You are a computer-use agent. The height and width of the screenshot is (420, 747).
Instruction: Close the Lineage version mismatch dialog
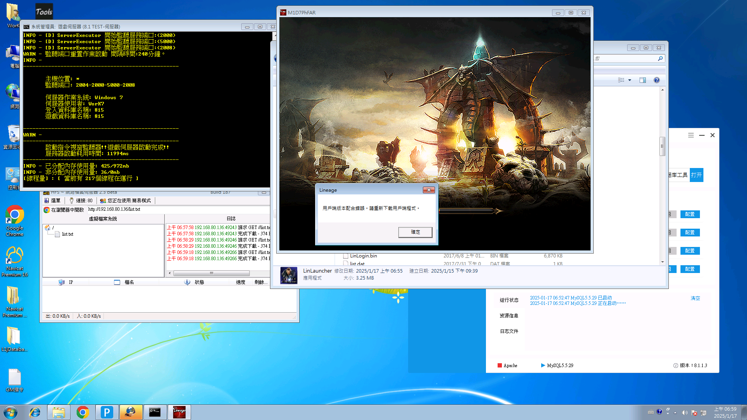click(429, 190)
